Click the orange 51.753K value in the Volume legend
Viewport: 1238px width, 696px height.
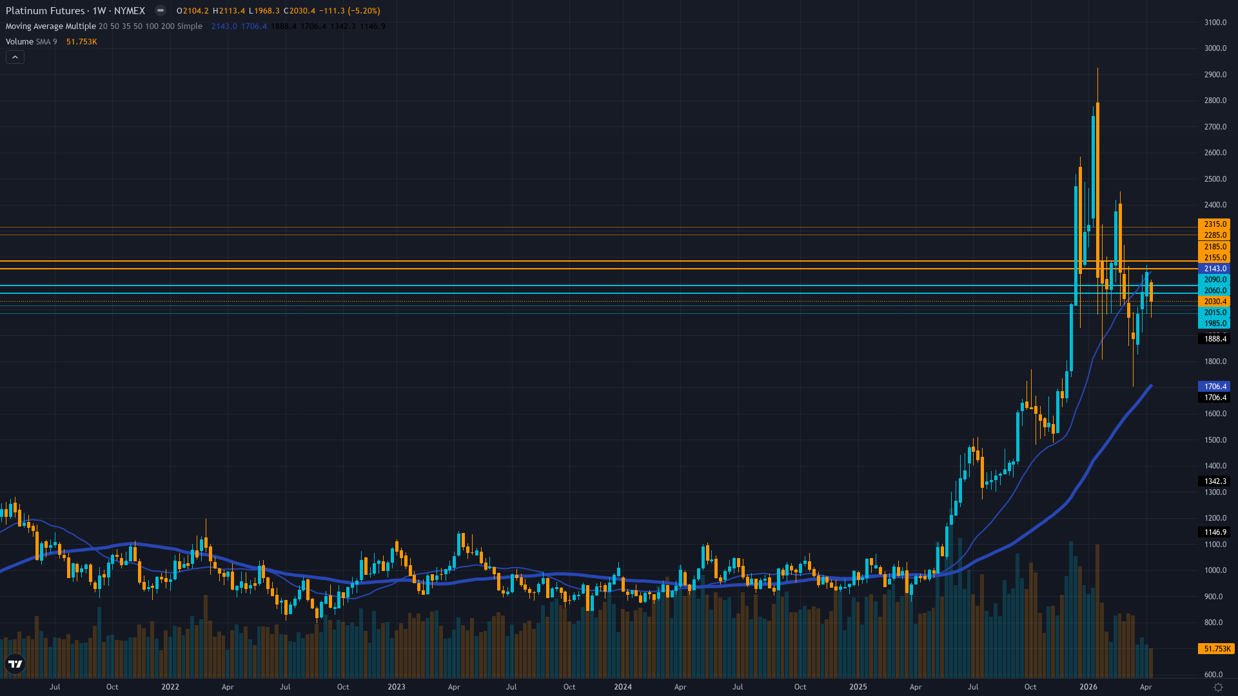tap(82, 42)
